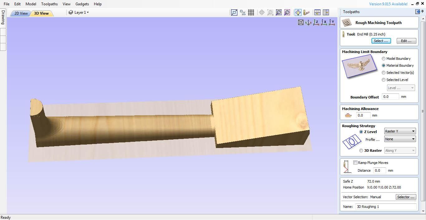Toggle the light bulb shading icon
This screenshot has width=426, height=220.
point(298,12)
